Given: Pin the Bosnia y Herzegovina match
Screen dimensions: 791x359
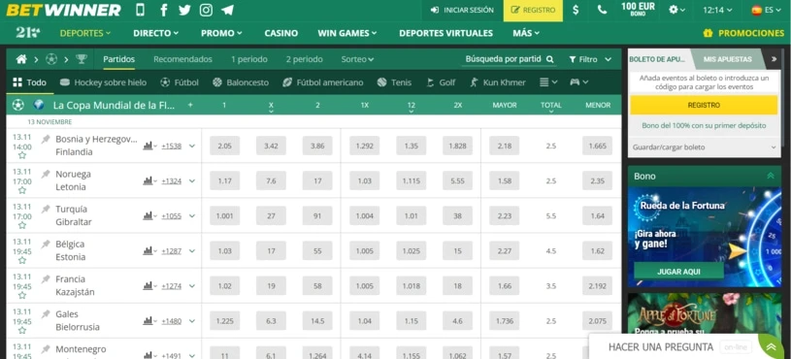Looking at the screenshot, I should point(46,139).
